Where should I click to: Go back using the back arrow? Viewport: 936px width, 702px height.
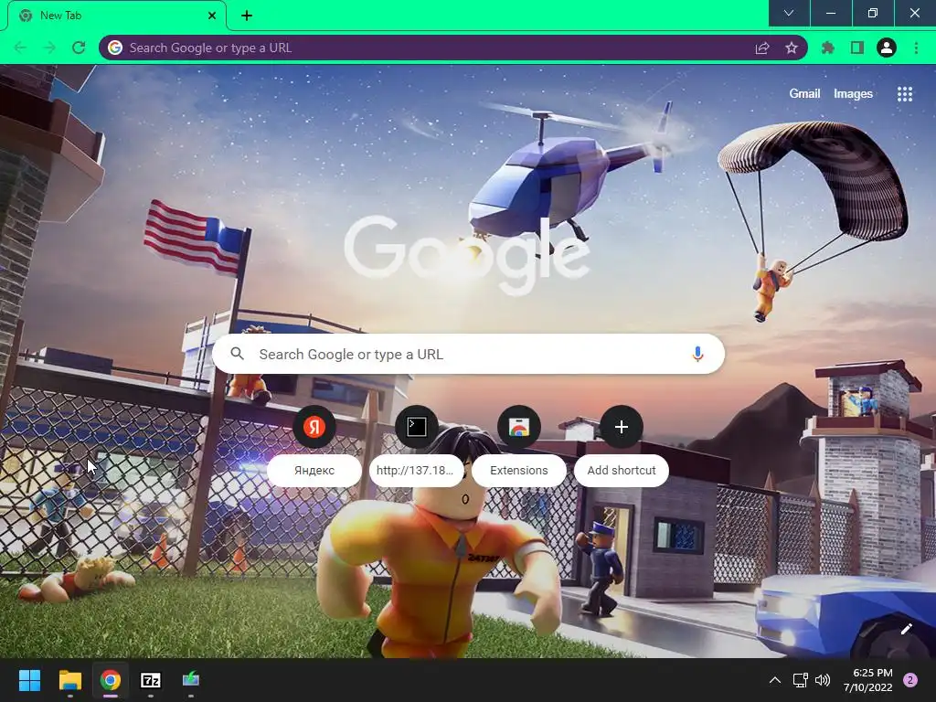20,48
